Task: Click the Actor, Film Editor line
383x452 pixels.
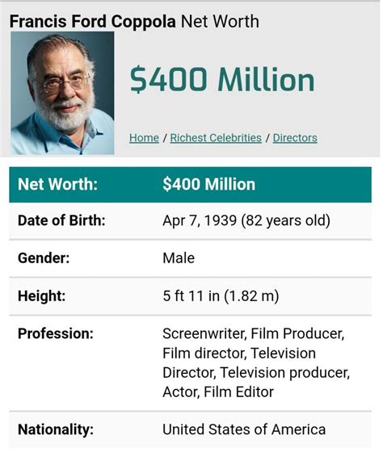Action: tap(218, 392)
